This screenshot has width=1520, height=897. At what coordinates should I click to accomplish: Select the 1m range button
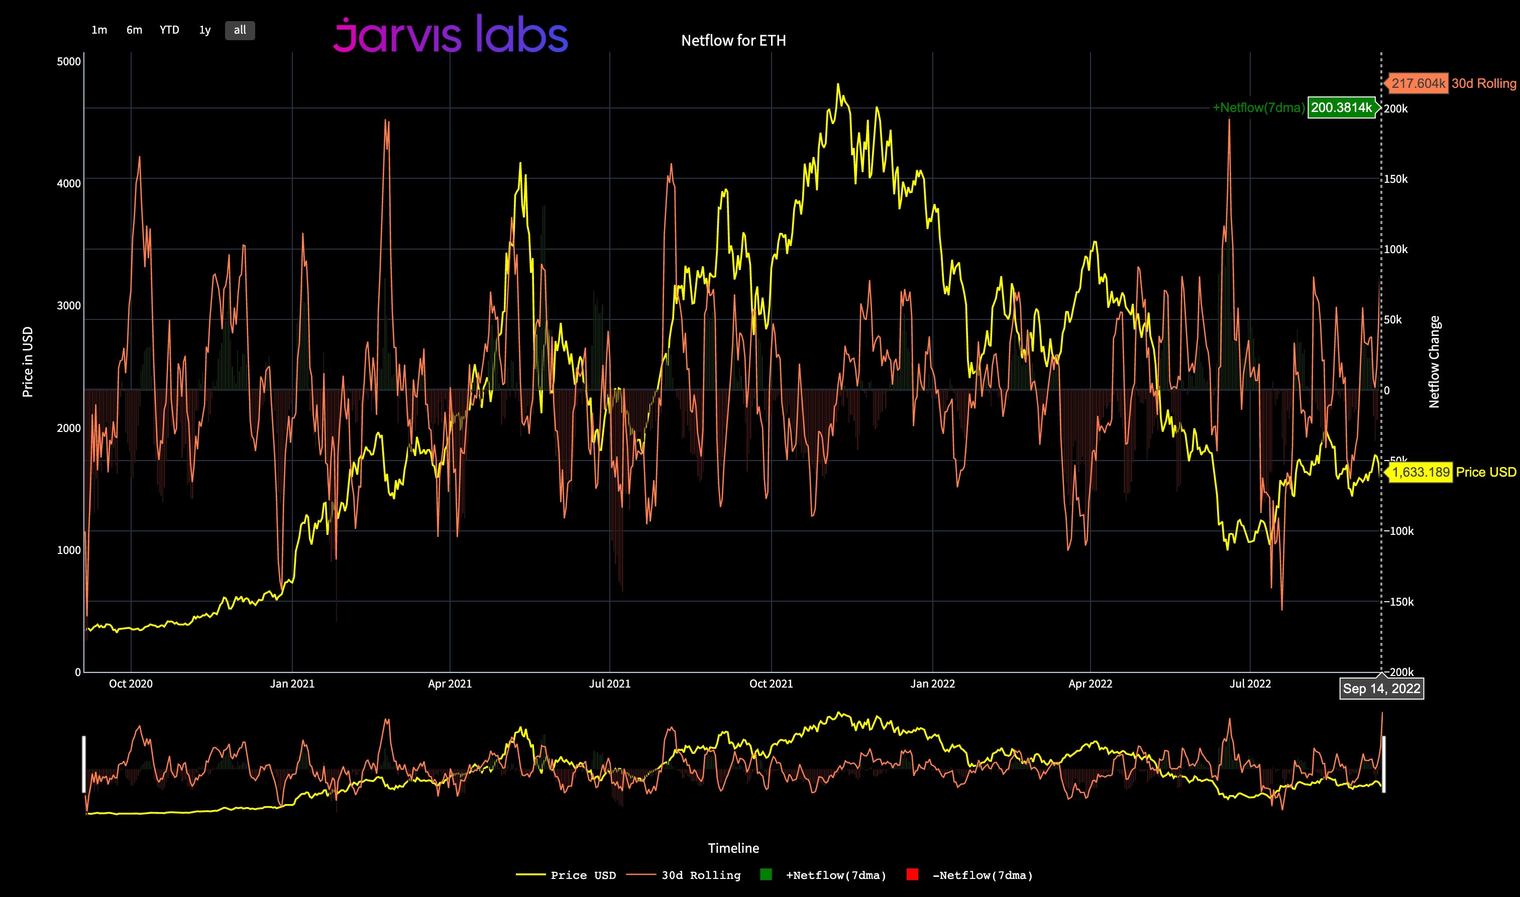(x=99, y=30)
